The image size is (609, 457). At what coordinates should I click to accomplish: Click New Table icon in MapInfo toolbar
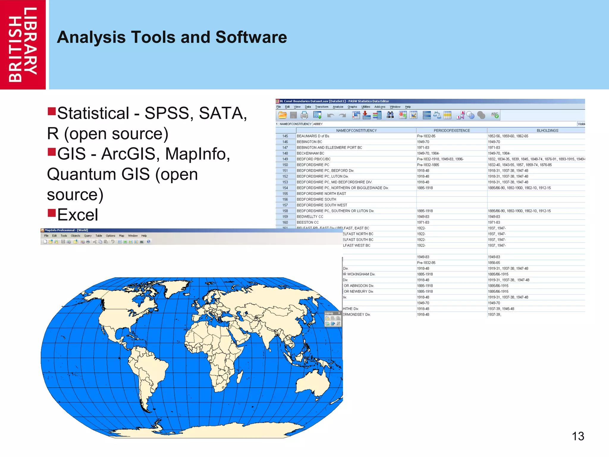coord(45,242)
